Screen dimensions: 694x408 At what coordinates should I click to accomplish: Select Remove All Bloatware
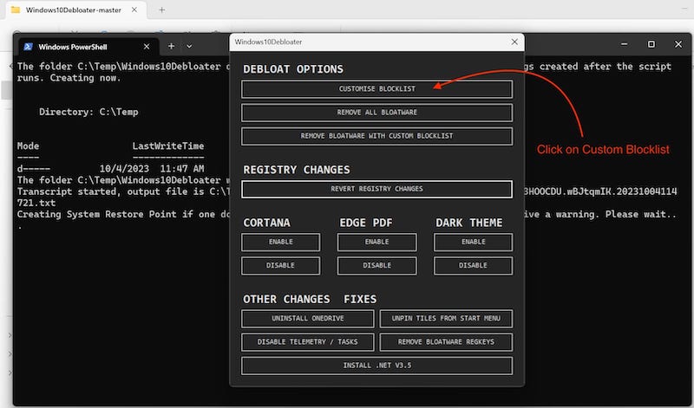tap(377, 113)
